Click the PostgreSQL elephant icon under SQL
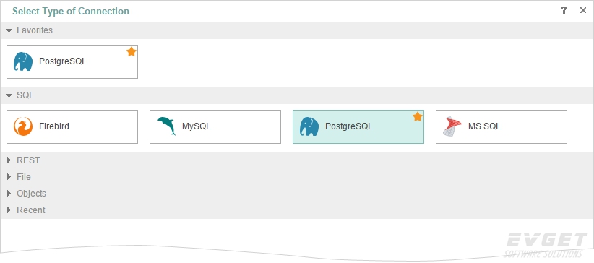594x263 pixels. [309, 126]
